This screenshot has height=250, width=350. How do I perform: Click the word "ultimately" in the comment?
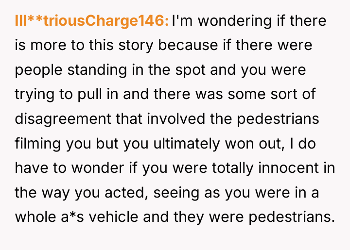click(x=187, y=144)
